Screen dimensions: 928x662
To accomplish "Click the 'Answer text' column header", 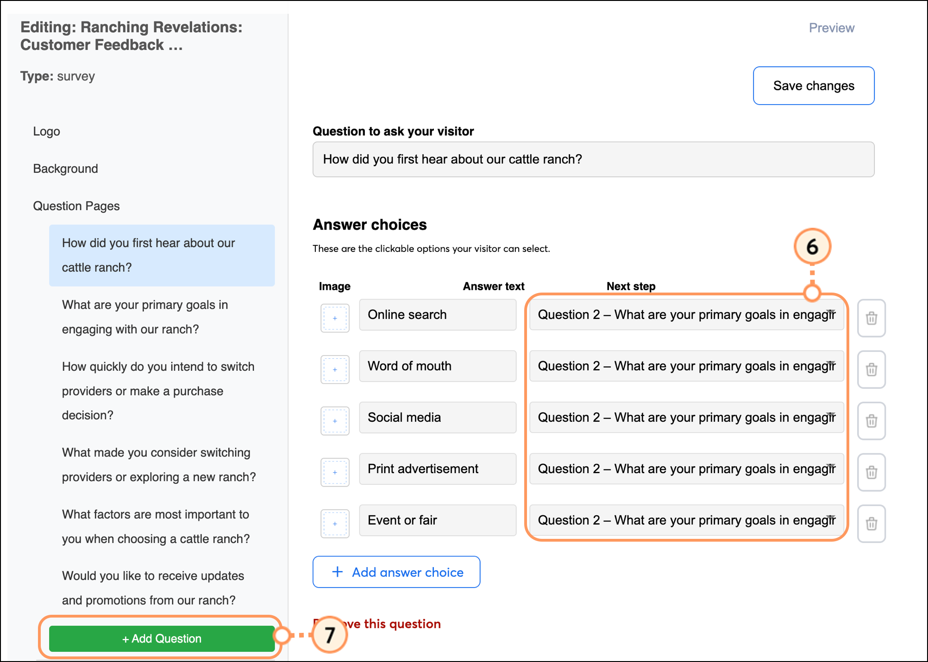I will pyautogui.click(x=494, y=287).
